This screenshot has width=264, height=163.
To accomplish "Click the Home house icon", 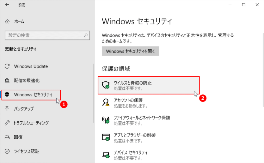I will 7,22.
